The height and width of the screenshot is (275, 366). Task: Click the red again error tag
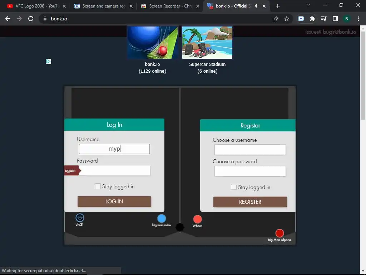point(73,170)
